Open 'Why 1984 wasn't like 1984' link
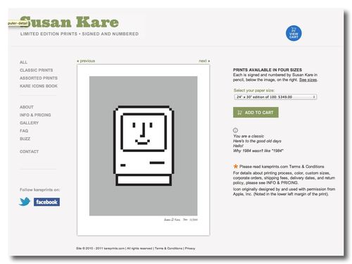This screenshot has height=264, width=352. 258,151
